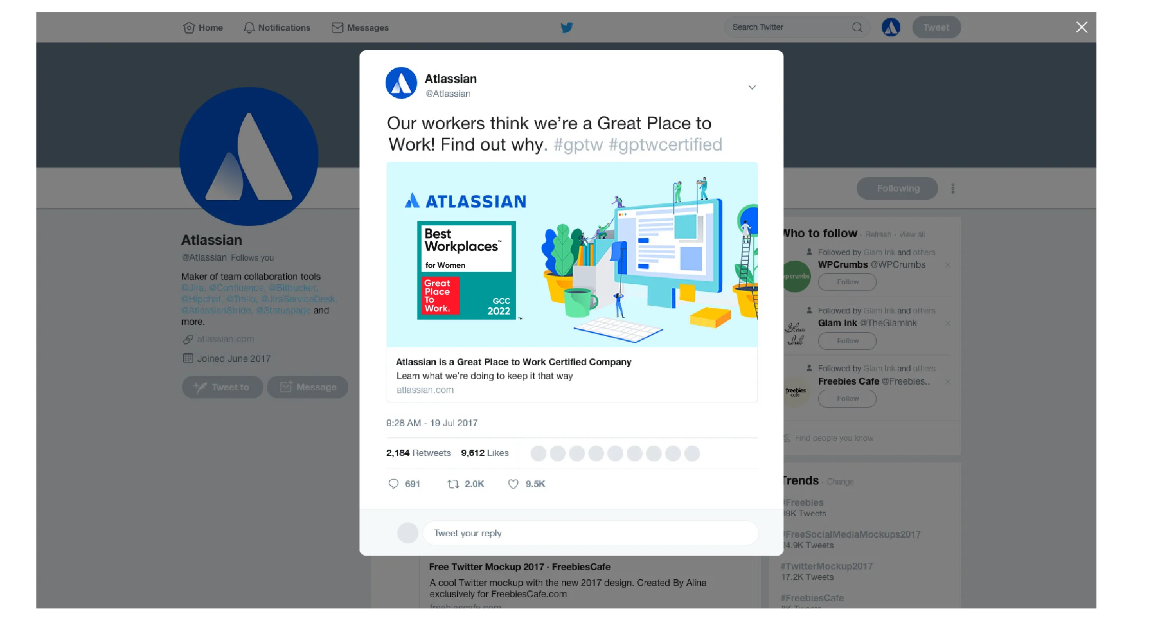Dismiss Freebies Cafe suggestion with x
The width and height of the screenshot is (1164, 632).
pyautogui.click(x=948, y=382)
